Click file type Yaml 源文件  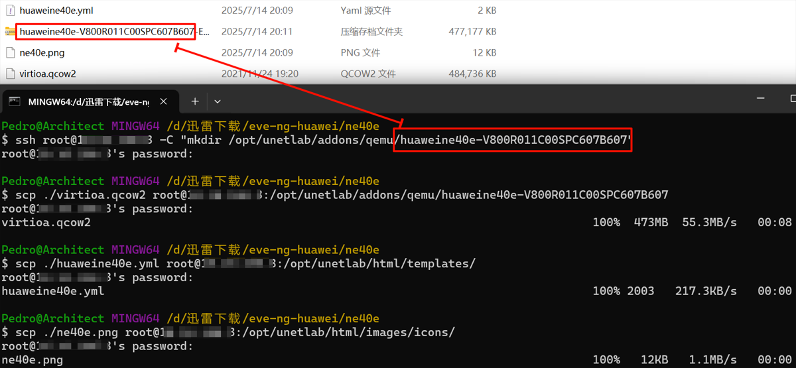[365, 11]
